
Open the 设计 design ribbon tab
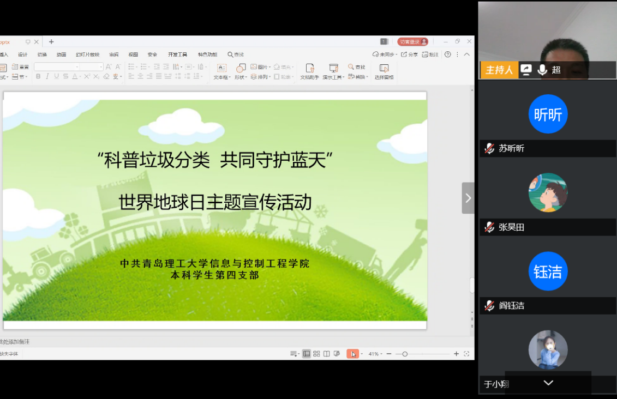(x=22, y=55)
